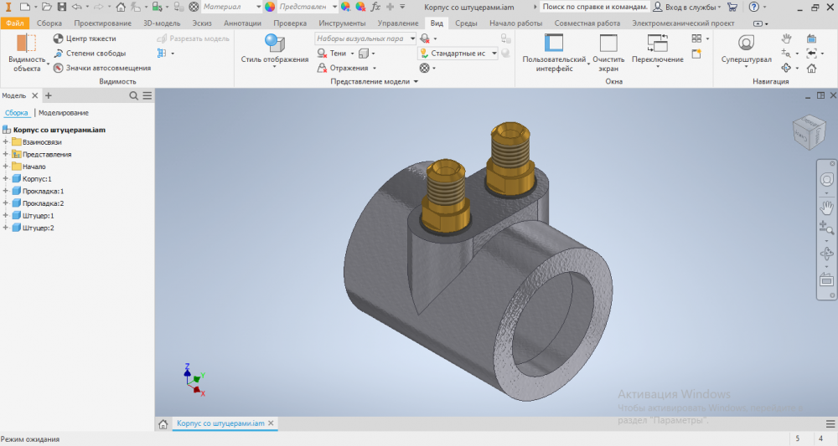This screenshot has width=838, height=446.
Task: Click the Центр тяжести (center of gravity) icon
Action: [58, 38]
